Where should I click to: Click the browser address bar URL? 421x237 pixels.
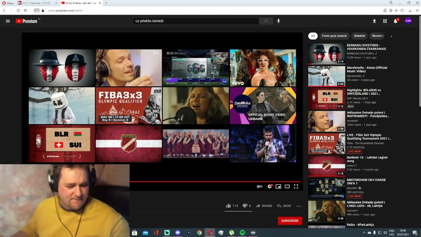pyautogui.click(x=65, y=11)
